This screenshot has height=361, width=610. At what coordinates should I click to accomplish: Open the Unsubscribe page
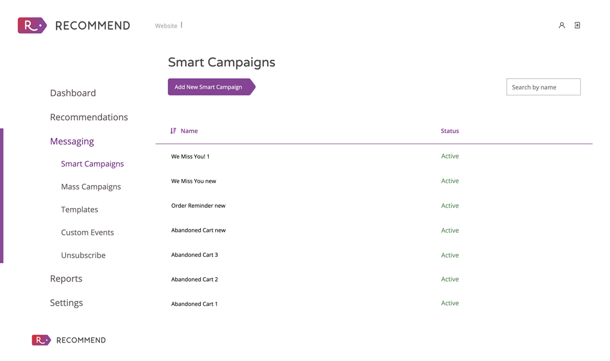pos(83,255)
